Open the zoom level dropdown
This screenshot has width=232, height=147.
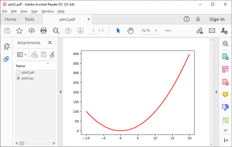point(156,31)
